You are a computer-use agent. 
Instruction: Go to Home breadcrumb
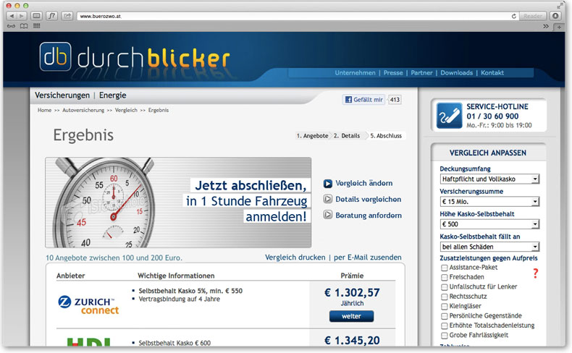click(44, 110)
